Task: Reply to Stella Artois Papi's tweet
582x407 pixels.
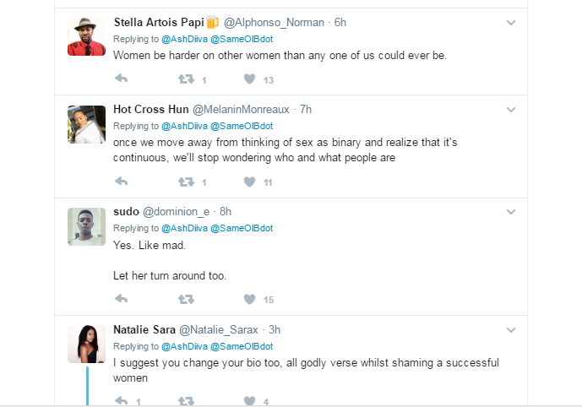Action: pos(121,79)
